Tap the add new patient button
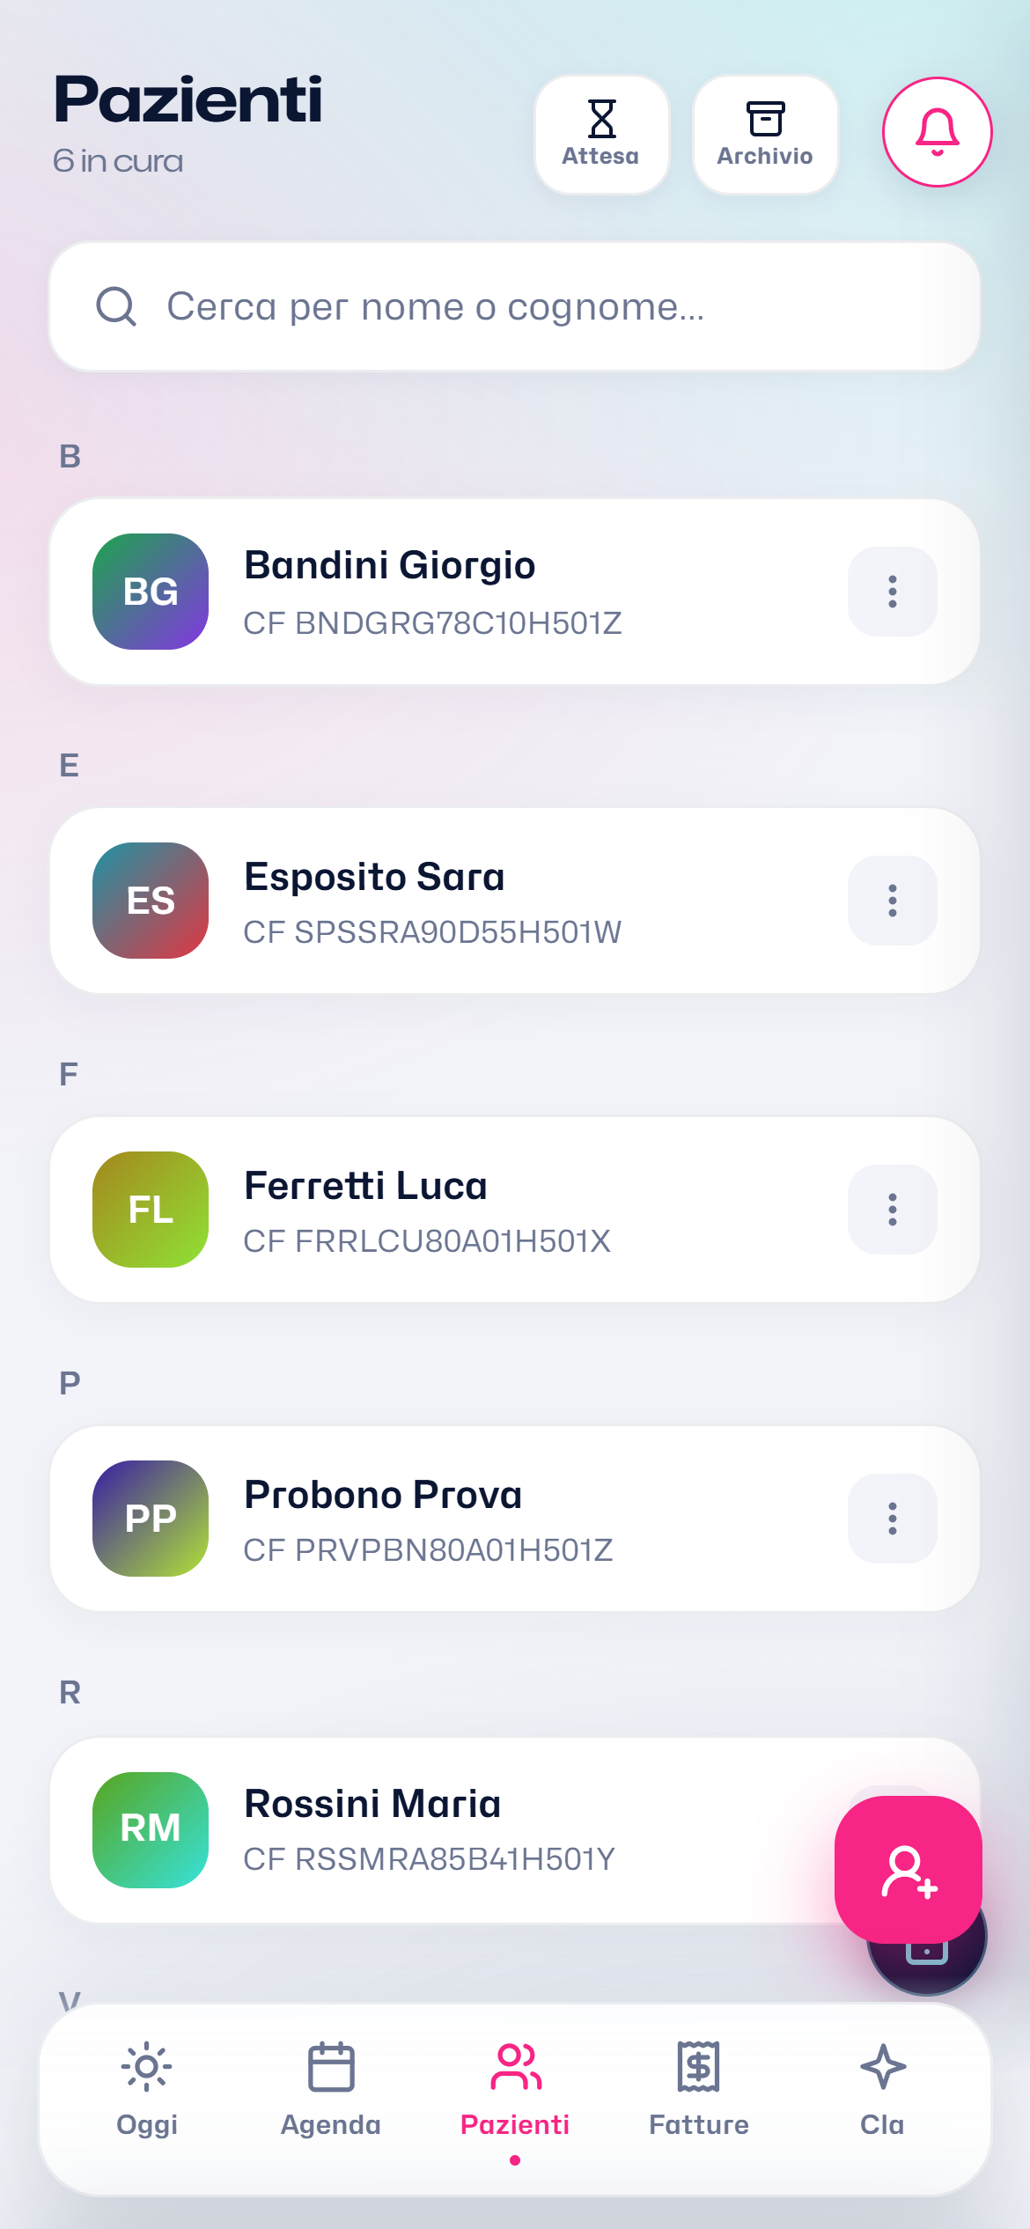Image resolution: width=1030 pixels, height=2229 pixels. 909,1870
